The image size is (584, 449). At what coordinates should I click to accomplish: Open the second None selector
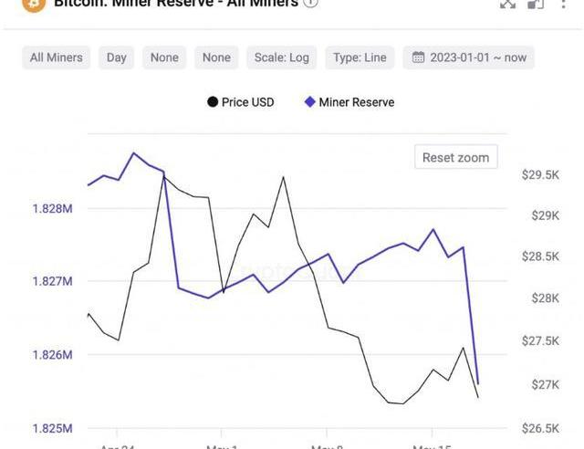click(216, 57)
